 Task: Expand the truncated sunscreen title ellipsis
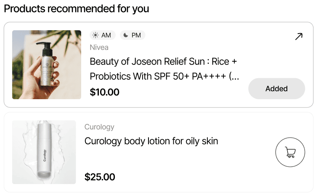pyautogui.click(x=235, y=77)
